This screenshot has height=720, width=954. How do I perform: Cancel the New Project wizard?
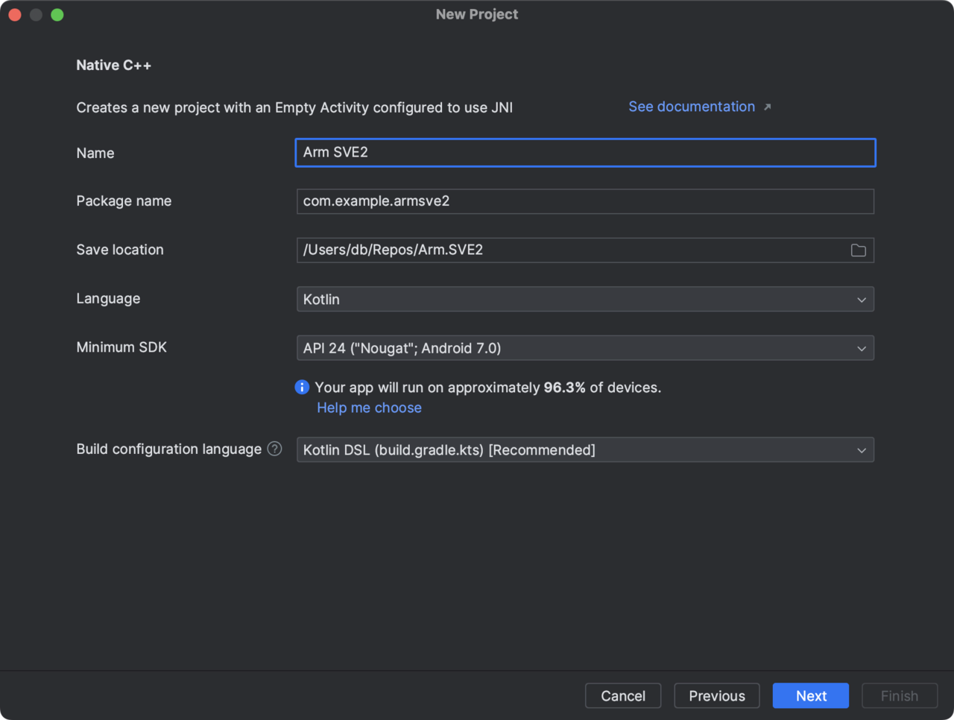pyautogui.click(x=622, y=695)
